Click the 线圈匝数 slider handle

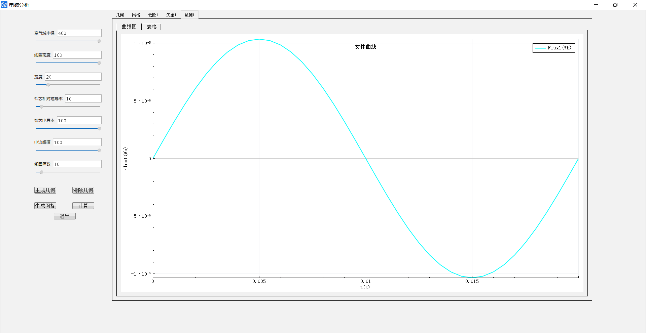(41, 172)
